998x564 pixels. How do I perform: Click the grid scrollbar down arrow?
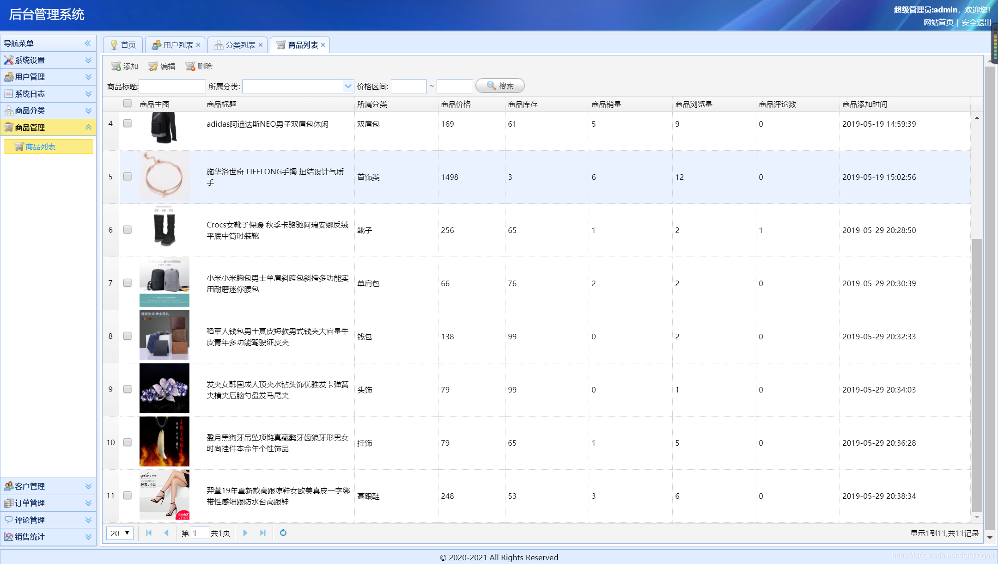tap(977, 517)
